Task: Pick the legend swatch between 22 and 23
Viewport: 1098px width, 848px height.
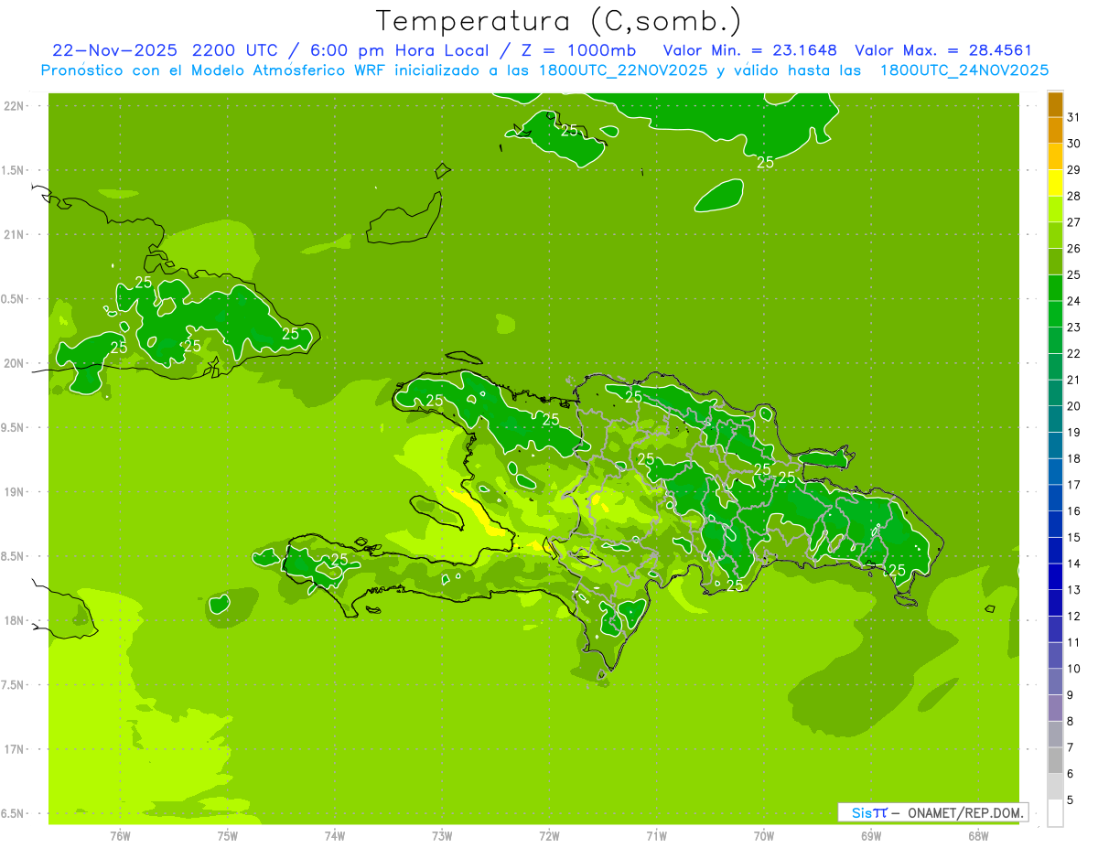Action: (1055, 340)
